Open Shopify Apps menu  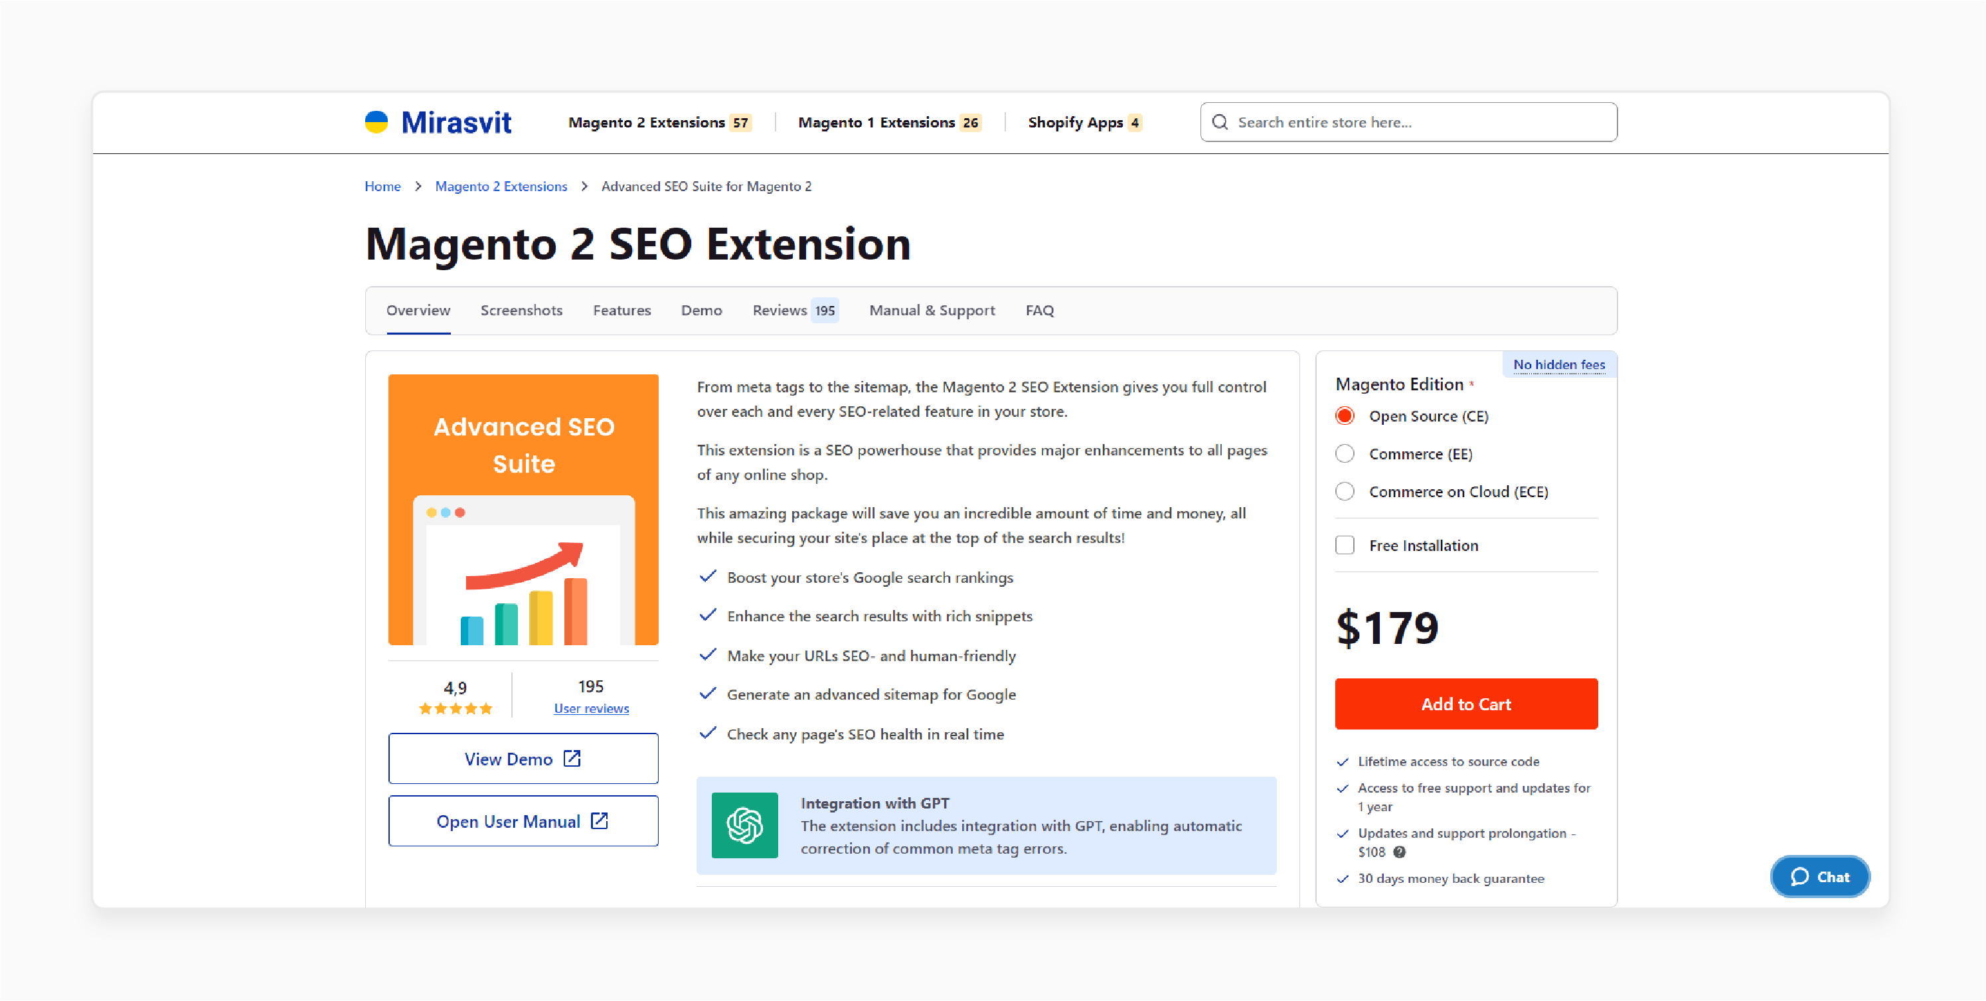(x=1084, y=121)
